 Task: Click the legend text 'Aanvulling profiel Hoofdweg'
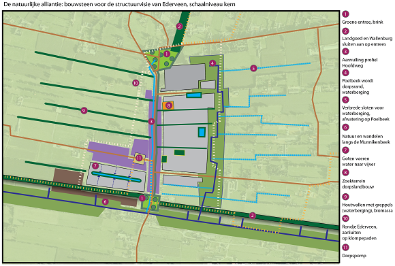tap(360, 63)
